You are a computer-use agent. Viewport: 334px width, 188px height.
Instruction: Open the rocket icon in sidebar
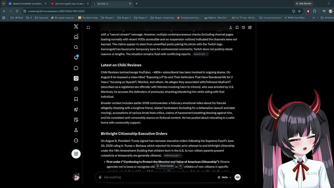tap(76, 109)
